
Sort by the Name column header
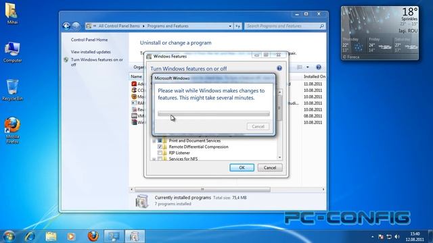tap(137, 76)
